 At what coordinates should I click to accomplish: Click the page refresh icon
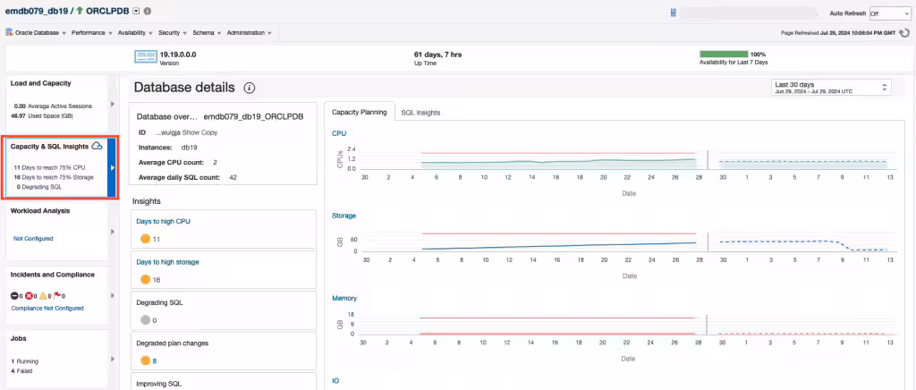pos(904,33)
